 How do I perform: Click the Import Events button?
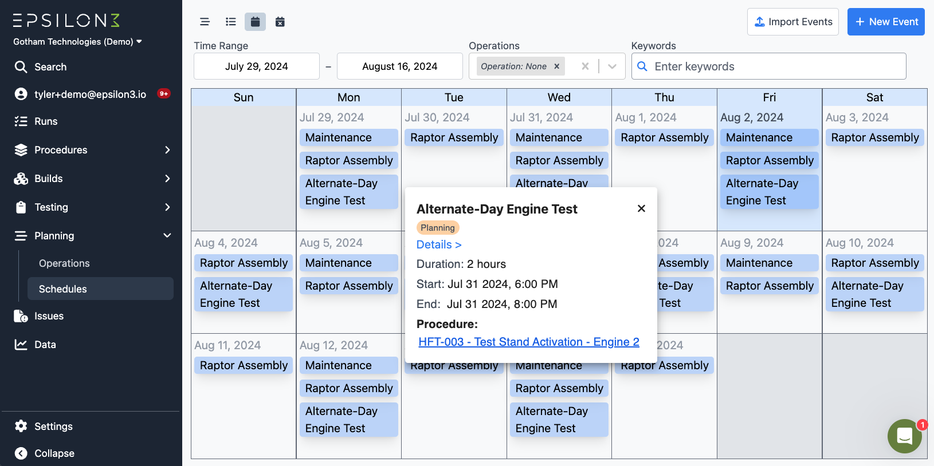(793, 22)
